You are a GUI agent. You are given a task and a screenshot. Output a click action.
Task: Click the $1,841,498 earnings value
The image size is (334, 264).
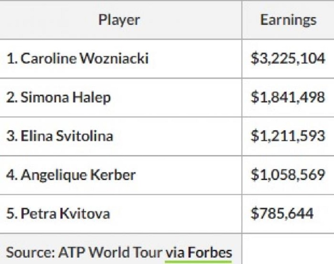coord(288,98)
